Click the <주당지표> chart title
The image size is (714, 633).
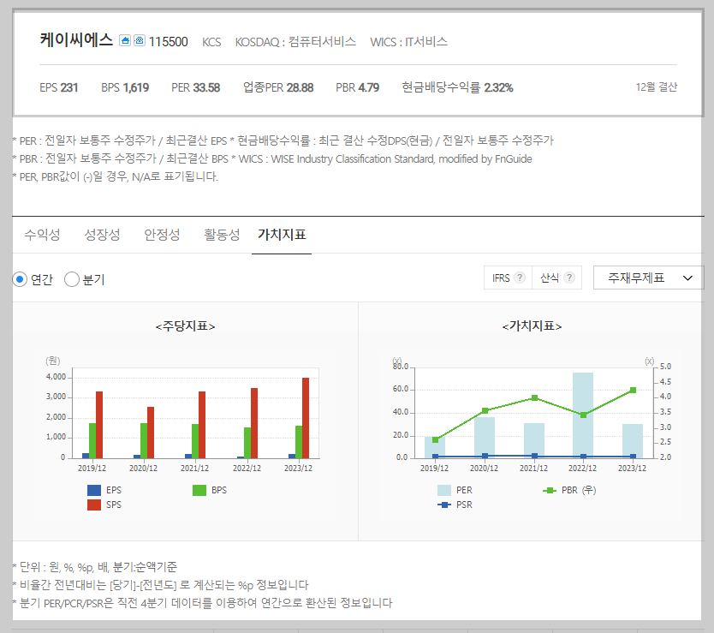(185, 326)
